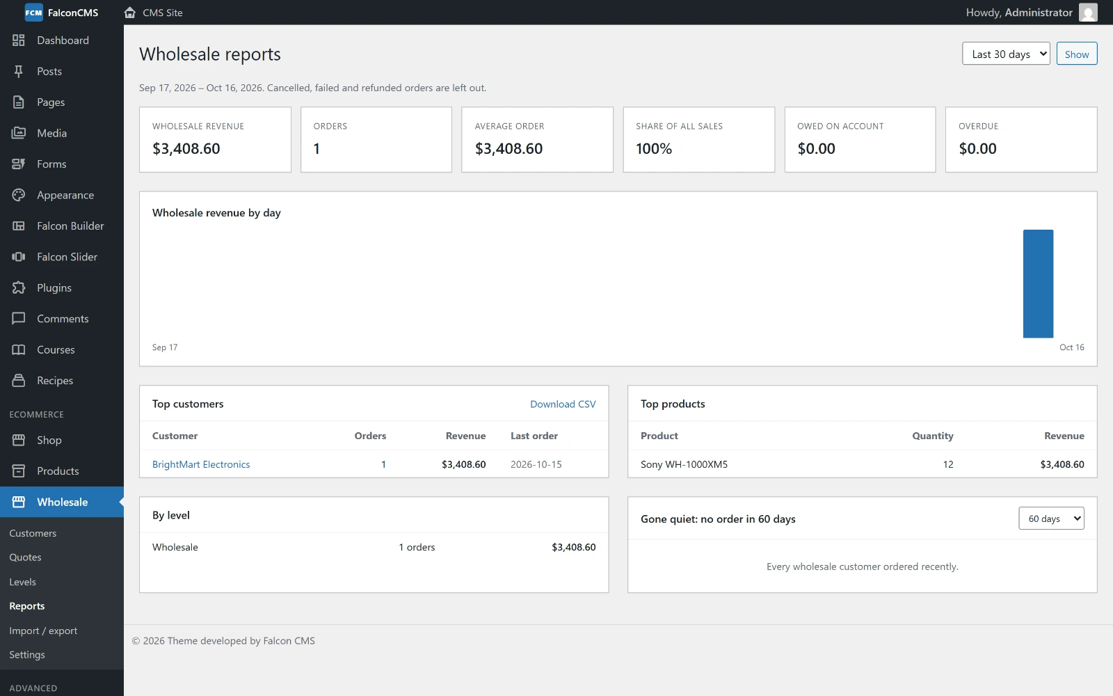
Task: Open FalconCMS admin bar label
Action: pos(73,13)
